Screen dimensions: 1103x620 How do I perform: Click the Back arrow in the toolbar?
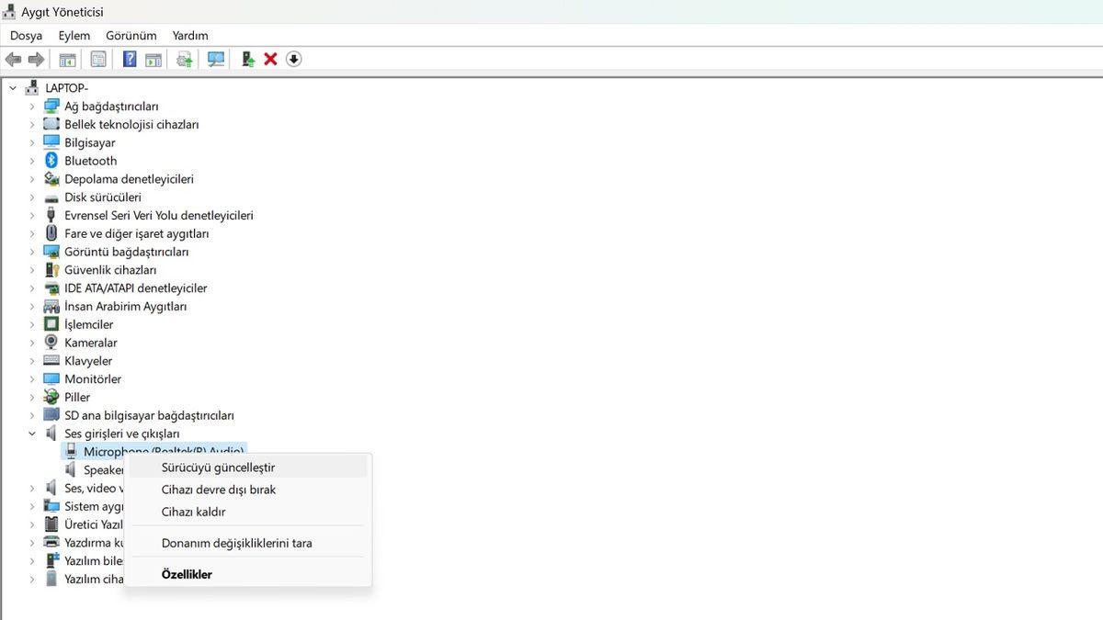[x=13, y=60]
